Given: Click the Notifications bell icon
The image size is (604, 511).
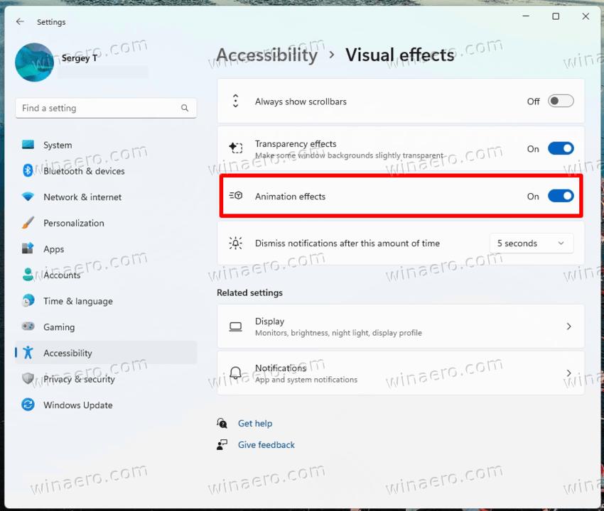Looking at the screenshot, I should [236, 373].
